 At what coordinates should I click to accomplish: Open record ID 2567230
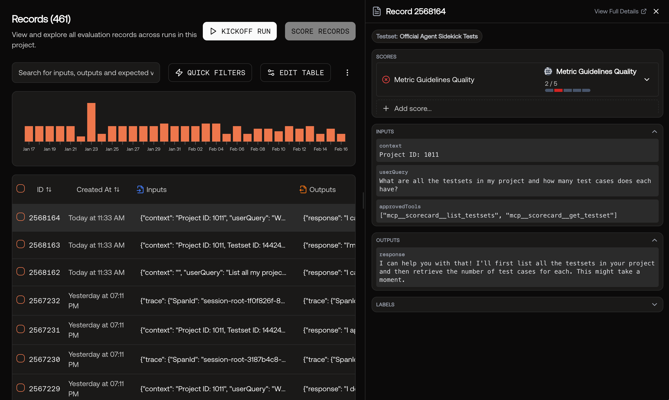pyautogui.click(x=45, y=359)
